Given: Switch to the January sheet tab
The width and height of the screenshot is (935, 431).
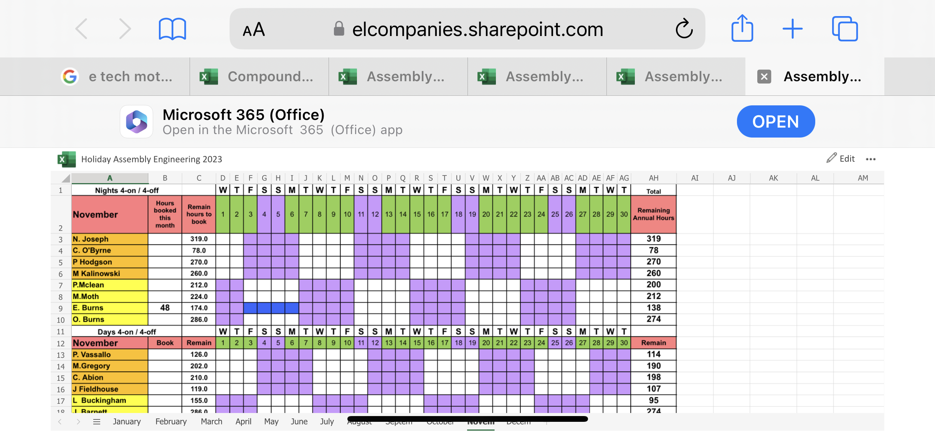Looking at the screenshot, I should [x=127, y=421].
